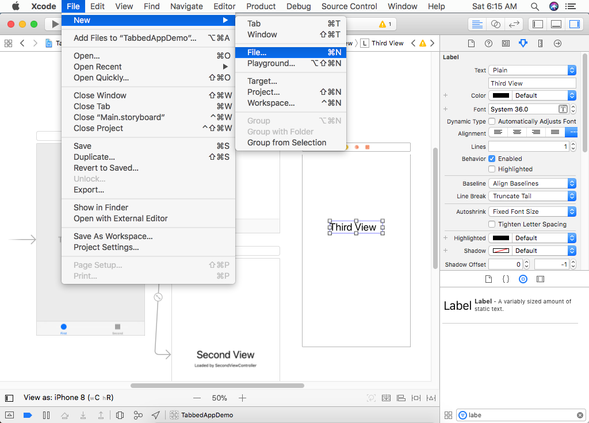The image size is (589, 423).
Task: Open the Embed In Stack tool
Action: [386, 398]
